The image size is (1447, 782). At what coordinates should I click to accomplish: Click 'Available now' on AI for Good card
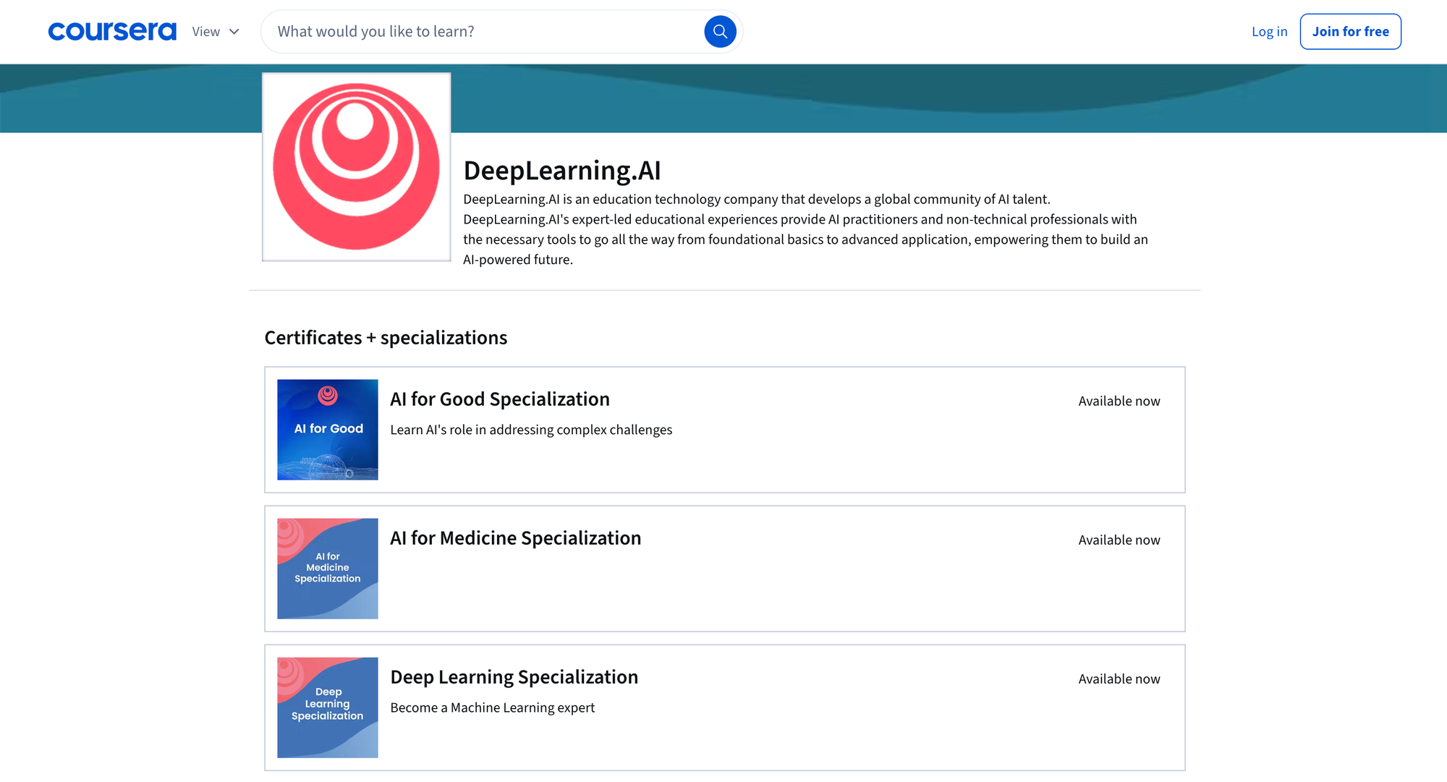coord(1119,401)
